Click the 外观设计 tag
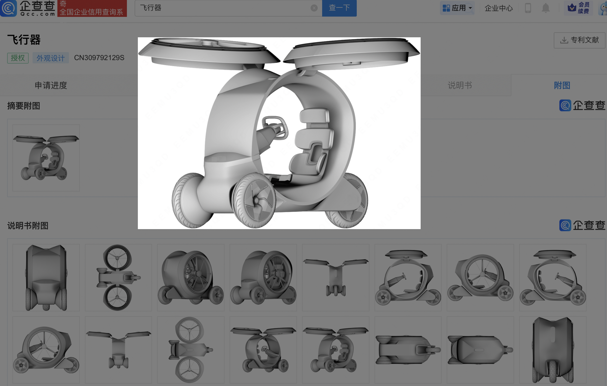The height and width of the screenshot is (386, 607). [x=51, y=58]
